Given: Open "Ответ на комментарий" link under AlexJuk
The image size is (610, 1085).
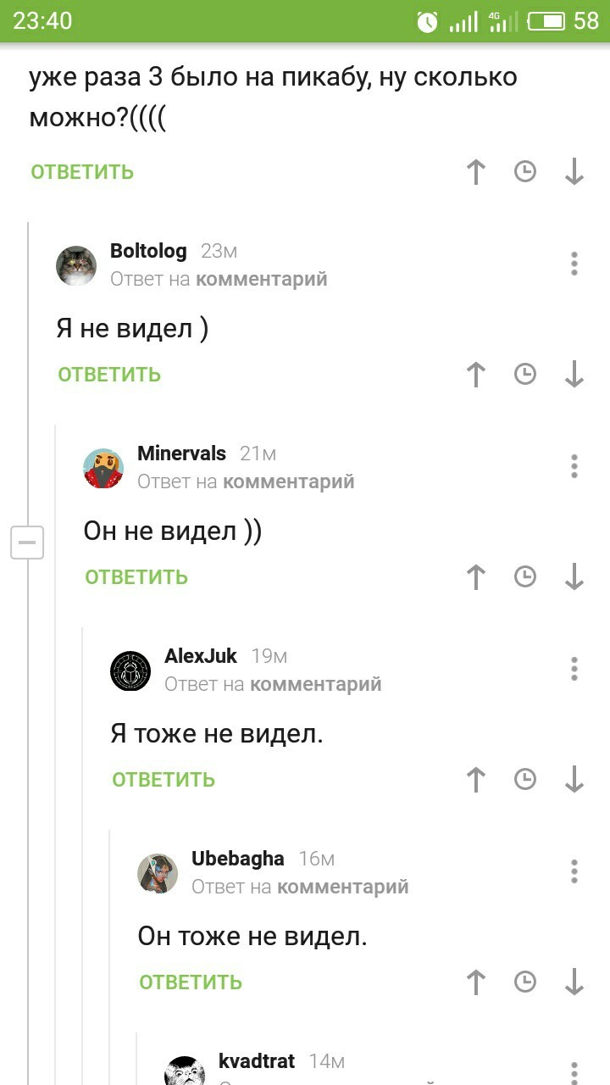Looking at the screenshot, I should click(x=273, y=684).
